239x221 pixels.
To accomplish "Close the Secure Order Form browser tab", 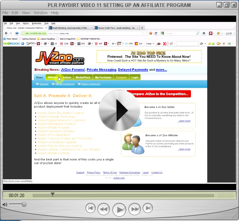I will point(137,28).
